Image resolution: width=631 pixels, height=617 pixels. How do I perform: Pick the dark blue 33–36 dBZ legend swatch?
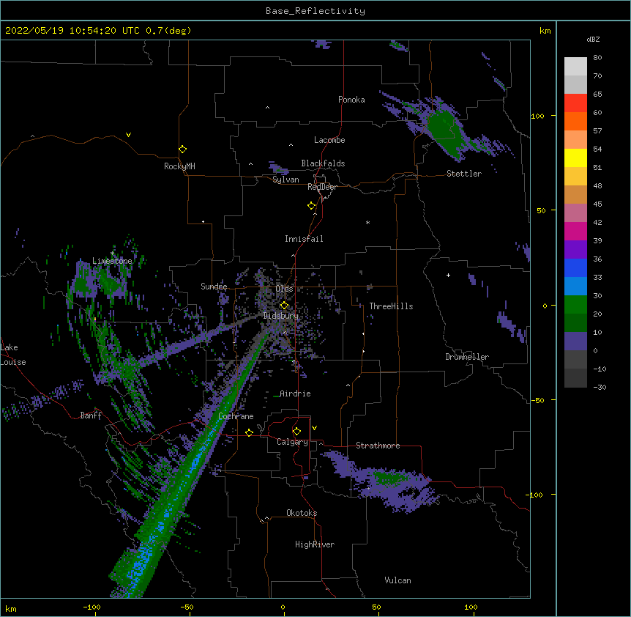575,267
